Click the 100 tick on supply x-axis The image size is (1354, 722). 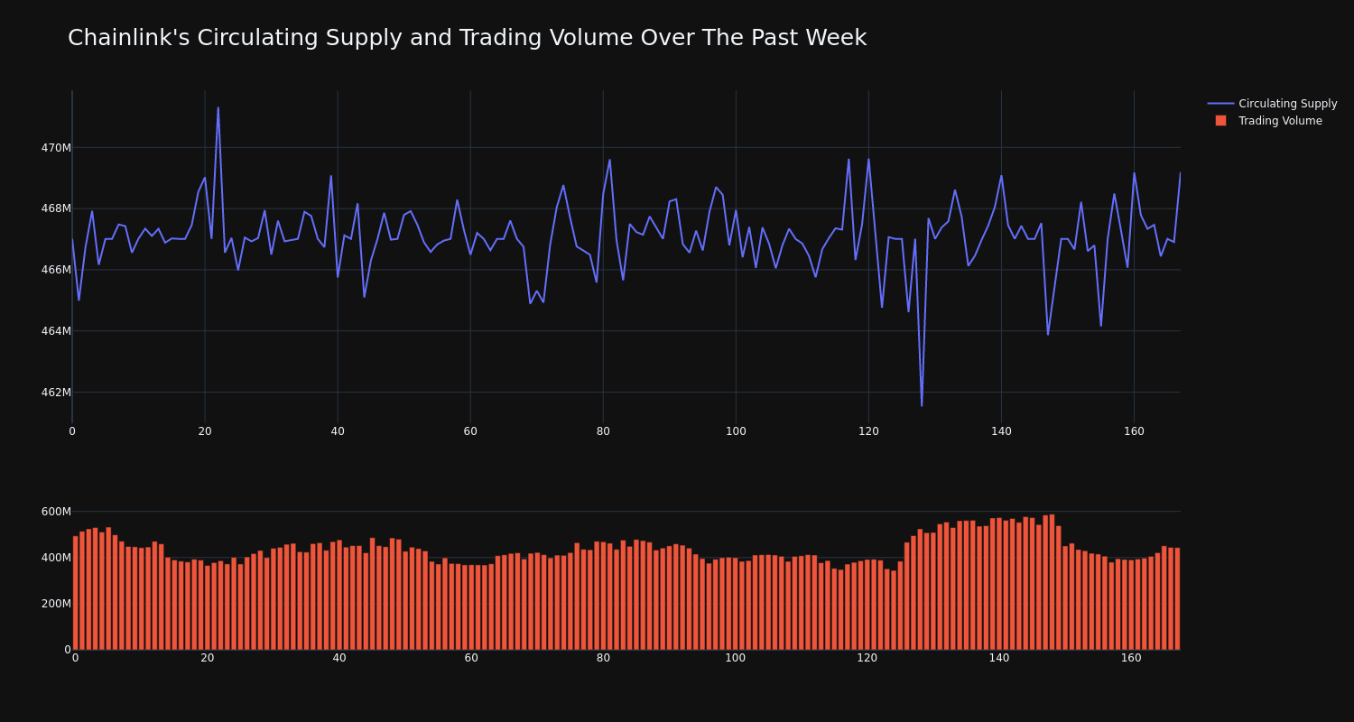click(736, 431)
